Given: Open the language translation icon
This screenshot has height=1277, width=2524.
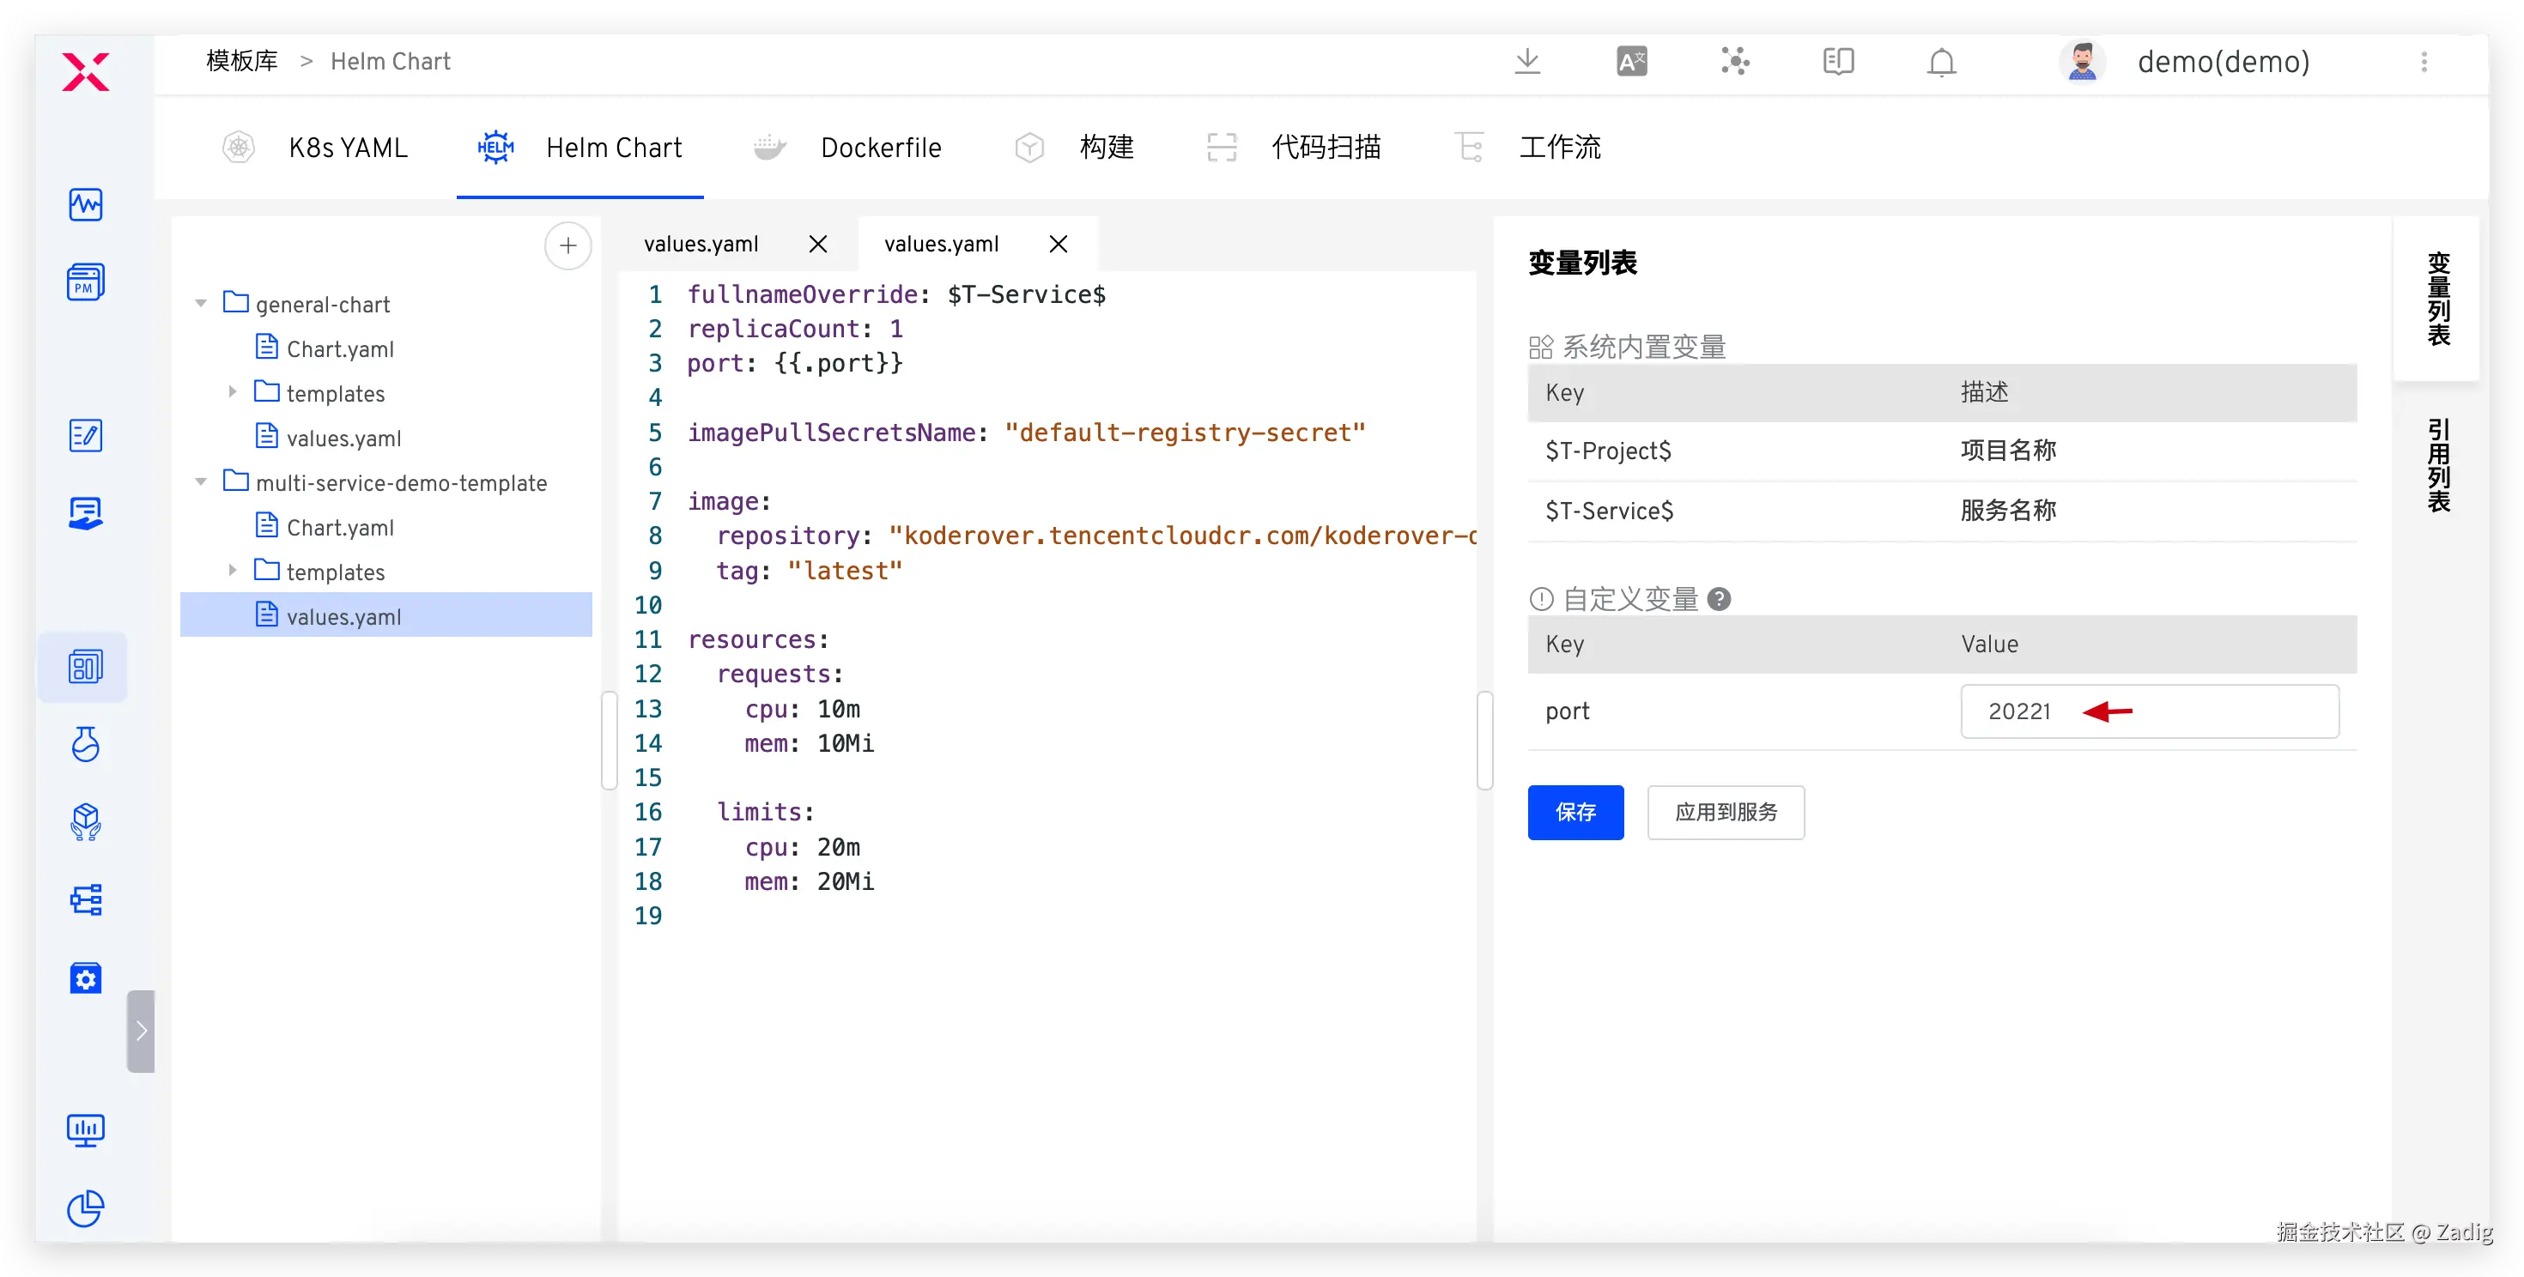Looking at the screenshot, I should [1631, 62].
